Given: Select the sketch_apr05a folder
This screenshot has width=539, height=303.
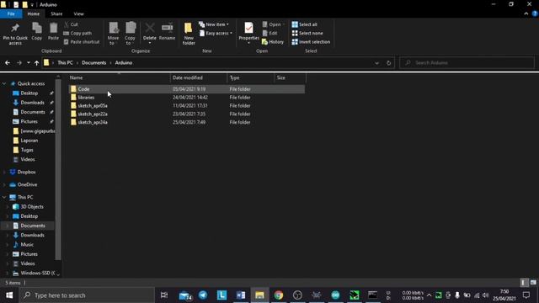Looking at the screenshot, I should (x=187, y=105).
